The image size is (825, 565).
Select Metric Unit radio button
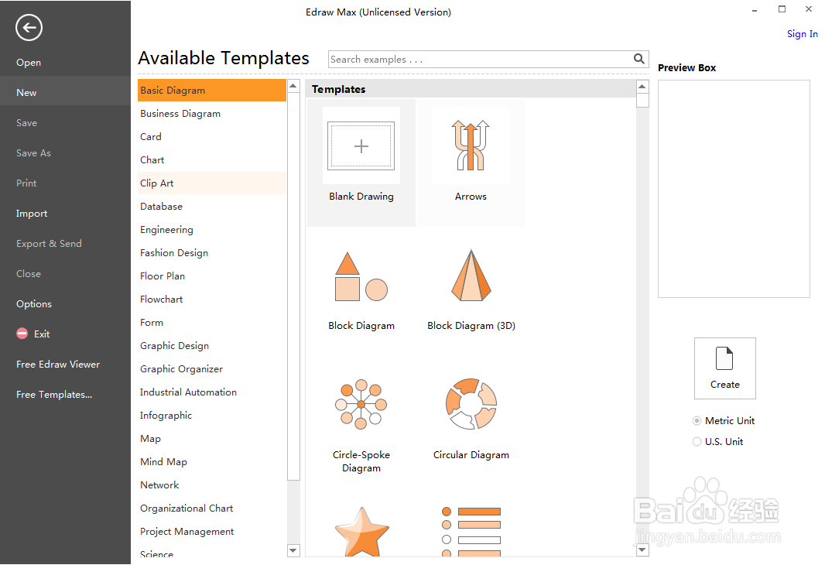click(x=697, y=421)
